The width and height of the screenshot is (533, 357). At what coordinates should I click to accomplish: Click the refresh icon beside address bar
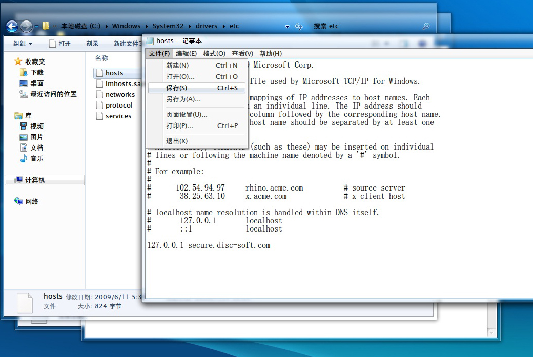(299, 26)
